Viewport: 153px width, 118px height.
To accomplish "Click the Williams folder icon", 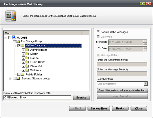I will [x=27, y=70].
